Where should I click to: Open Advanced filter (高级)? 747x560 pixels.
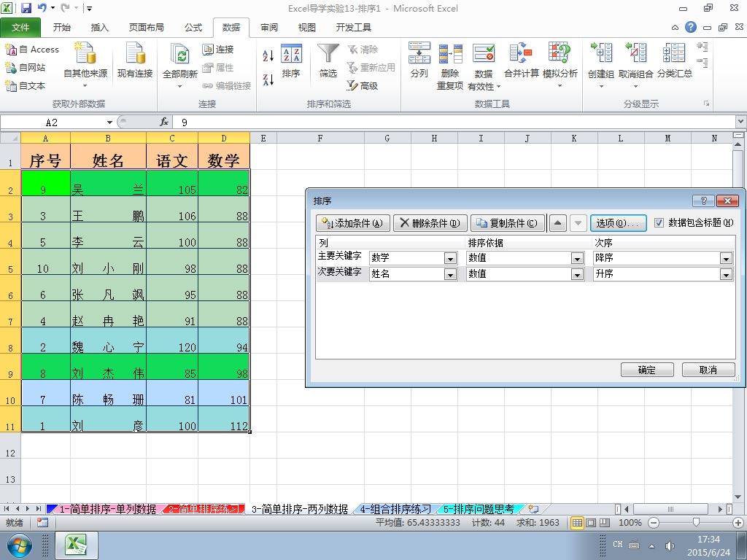pos(363,85)
